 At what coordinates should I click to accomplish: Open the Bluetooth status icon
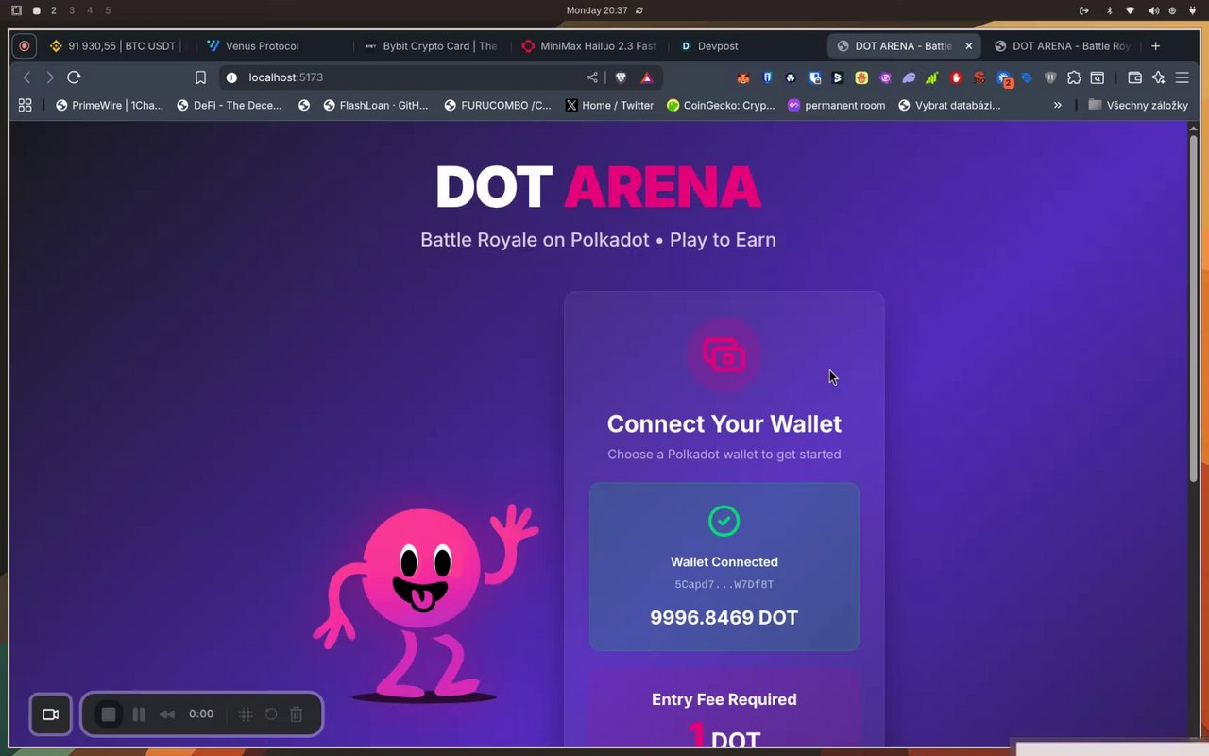pos(1109,10)
